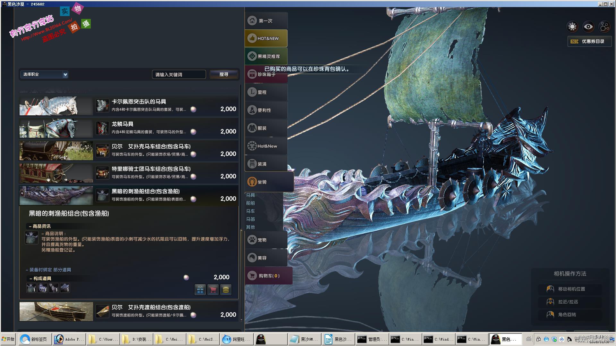Click the three-circles icon beside the eye
This screenshot has height=346, width=616.
click(x=604, y=27)
